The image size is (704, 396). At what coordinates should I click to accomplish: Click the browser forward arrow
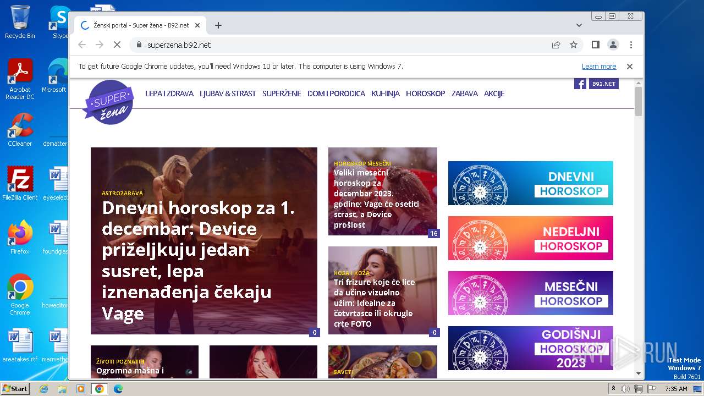[x=100, y=45]
